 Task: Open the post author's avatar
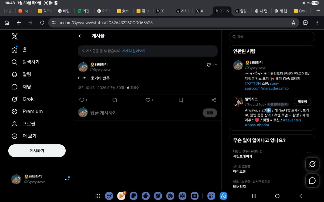click(83, 67)
